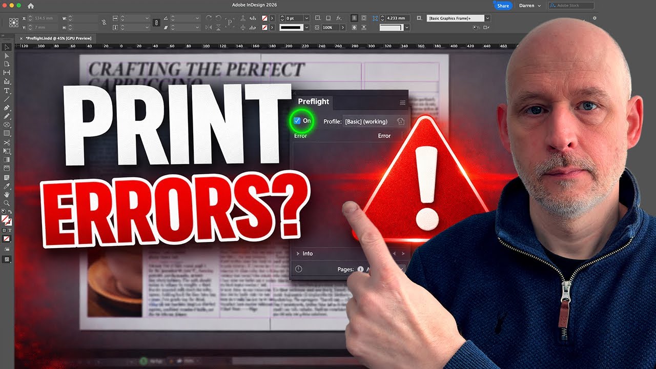
Task: Select the Page tool
Action: tap(7, 64)
